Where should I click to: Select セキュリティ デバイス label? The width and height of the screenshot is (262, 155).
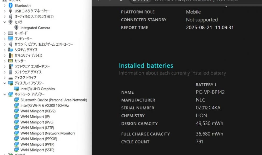point(28,55)
